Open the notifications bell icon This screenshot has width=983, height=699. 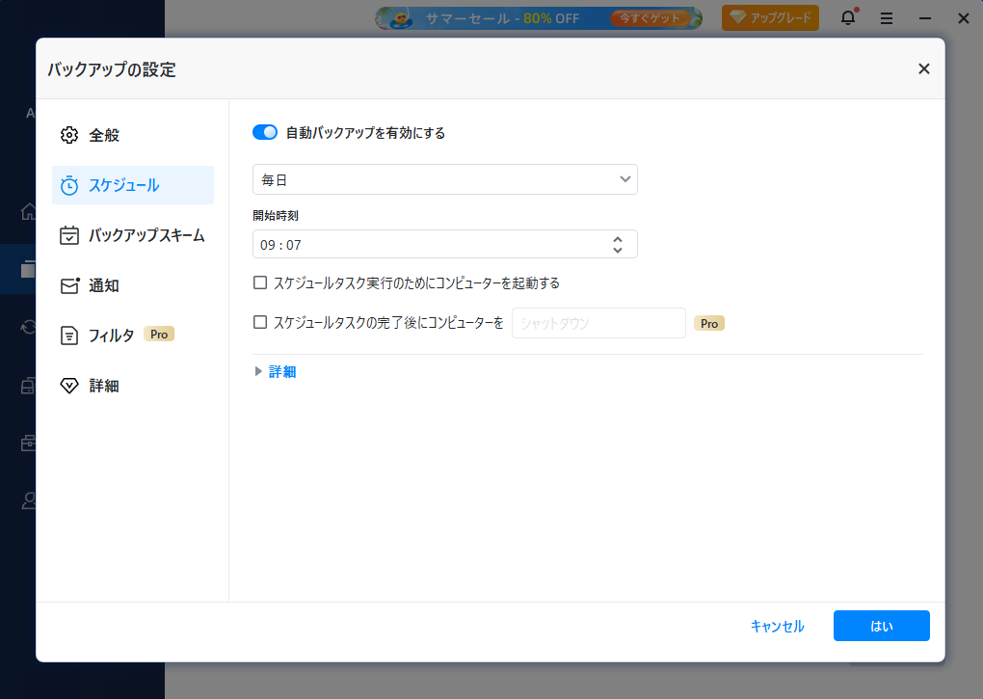(x=848, y=17)
